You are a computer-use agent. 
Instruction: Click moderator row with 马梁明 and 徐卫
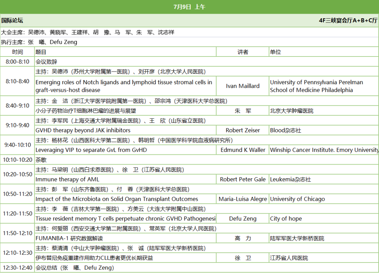tap(207, 169)
